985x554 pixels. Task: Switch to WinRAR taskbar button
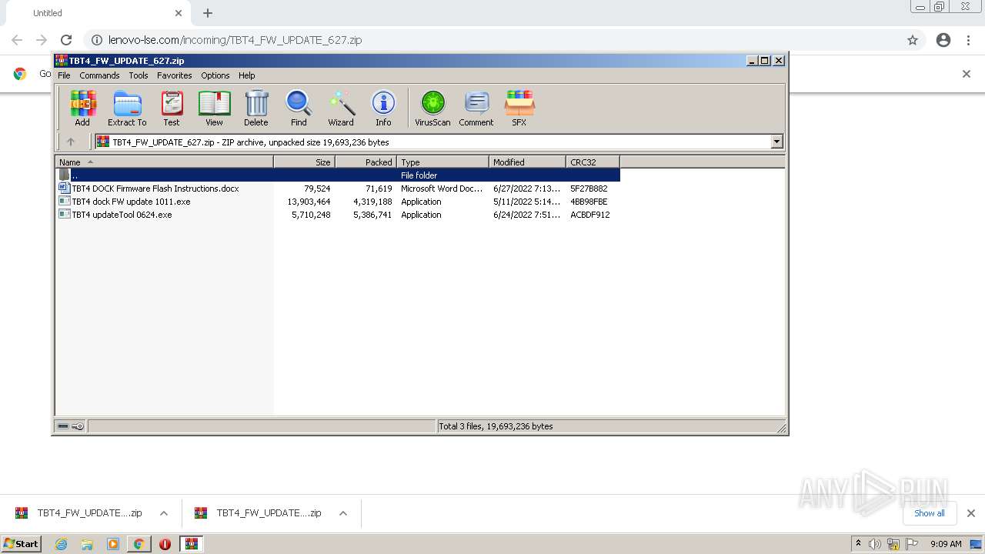click(191, 544)
